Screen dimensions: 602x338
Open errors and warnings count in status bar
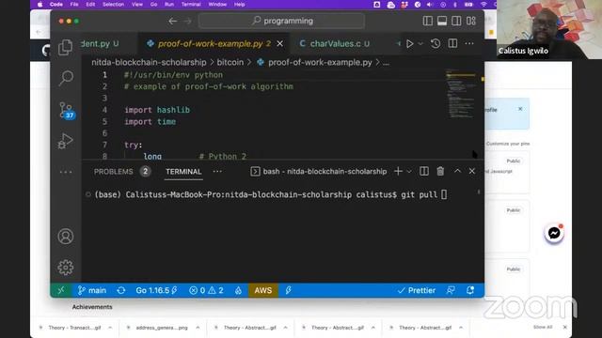coord(206,290)
